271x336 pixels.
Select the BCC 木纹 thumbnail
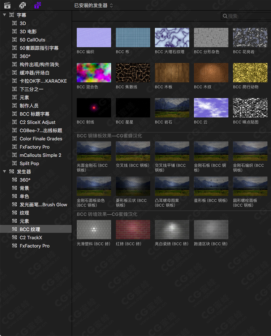coord(211,73)
